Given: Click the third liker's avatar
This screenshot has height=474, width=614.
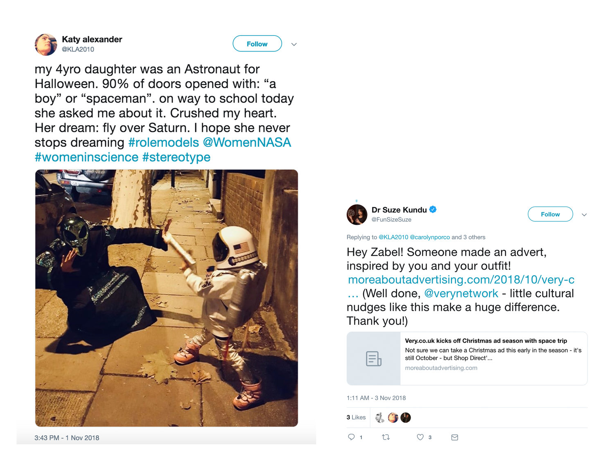Looking at the screenshot, I should point(406,418).
